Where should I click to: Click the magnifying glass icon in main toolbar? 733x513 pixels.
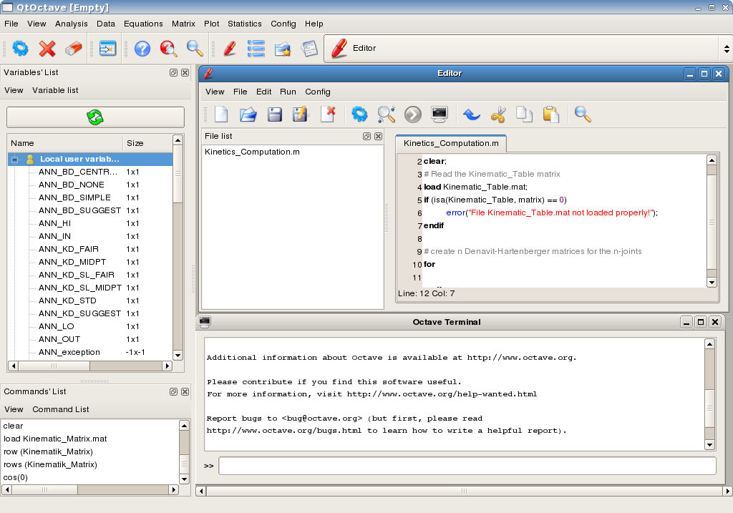click(195, 48)
